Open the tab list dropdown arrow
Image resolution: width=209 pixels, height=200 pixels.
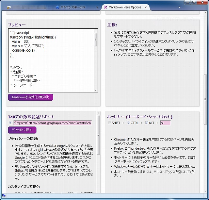[x=179, y=7]
